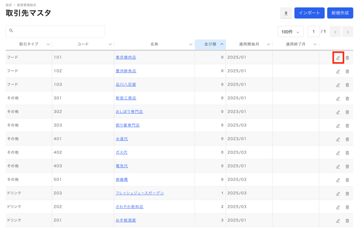Screen dimensions: 361x233
Task: Toggle 並び順 column sort arrow
Action: click(221, 44)
